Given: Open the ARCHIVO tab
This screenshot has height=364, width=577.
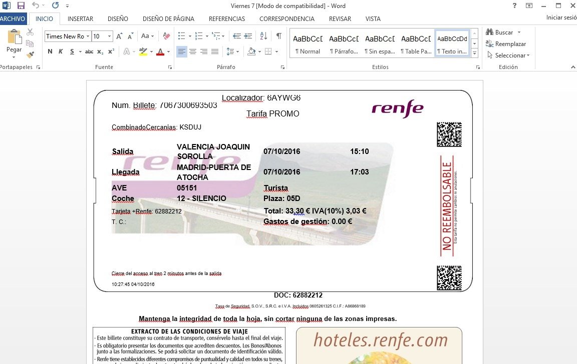Looking at the screenshot, I should (13, 18).
